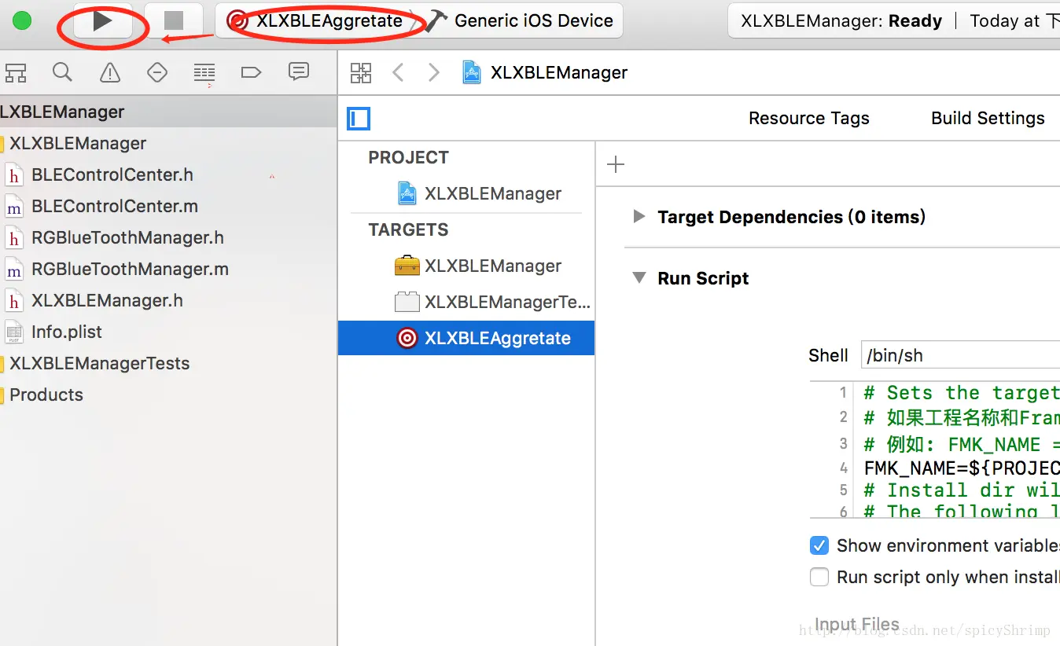Image resolution: width=1060 pixels, height=646 pixels.
Task: Select the Products group
Action: [46, 395]
